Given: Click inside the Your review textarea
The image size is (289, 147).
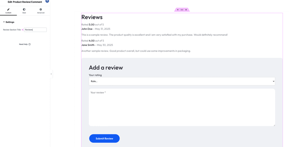Looking at the screenshot, I should [x=182, y=108].
